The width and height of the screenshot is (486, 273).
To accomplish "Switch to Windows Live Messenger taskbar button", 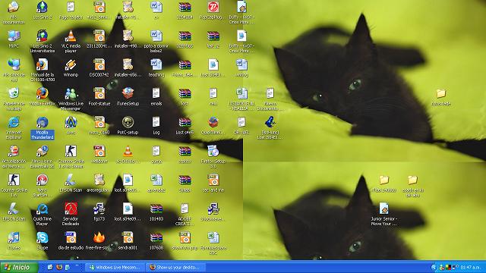I will (x=115, y=267).
